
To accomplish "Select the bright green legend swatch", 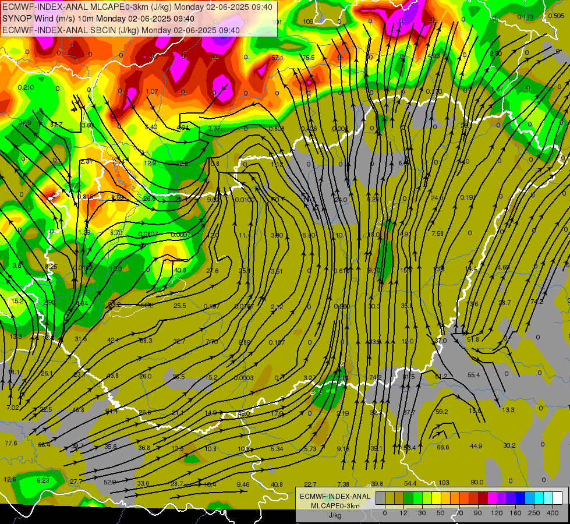I will (417, 498).
